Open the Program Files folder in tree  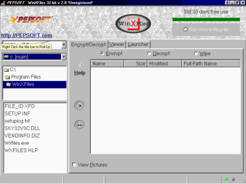[25, 77]
